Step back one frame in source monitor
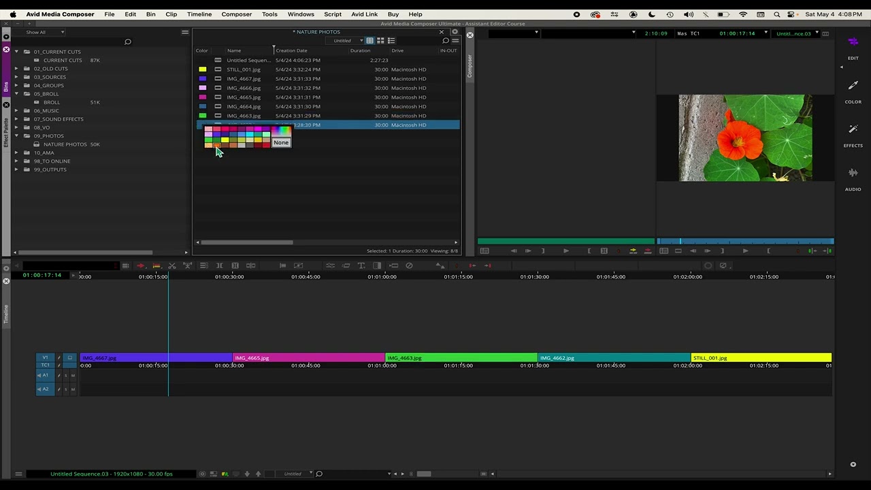 pyautogui.click(x=514, y=251)
